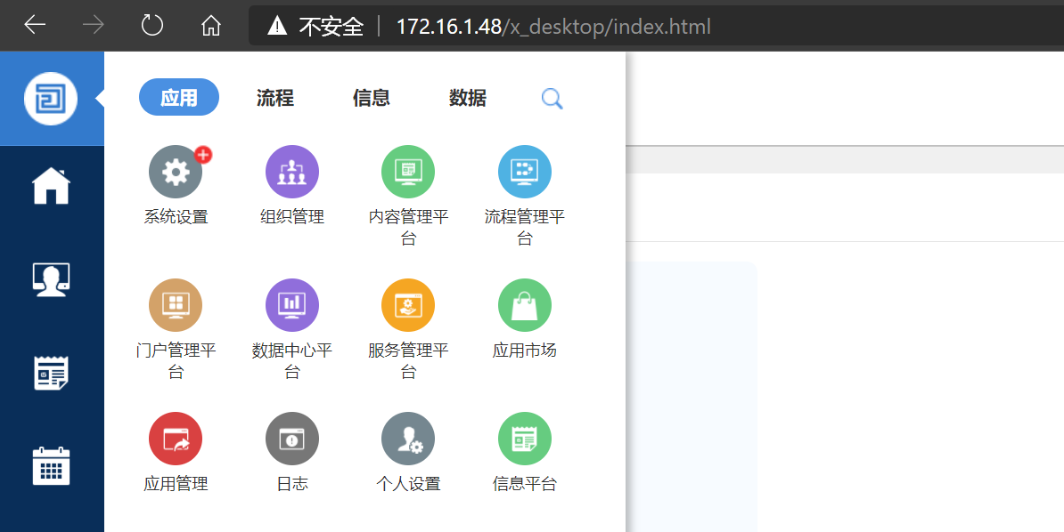Screen dimensions: 1064x532
Task: Open the 日志 log icon
Action: coord(292,439)
